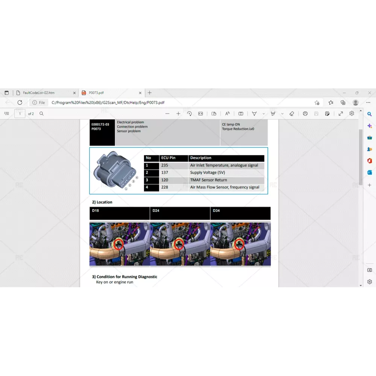Select the Add text tool
Image resolution: width=376 pixels, height=376 pixels.
coord(241,114)
